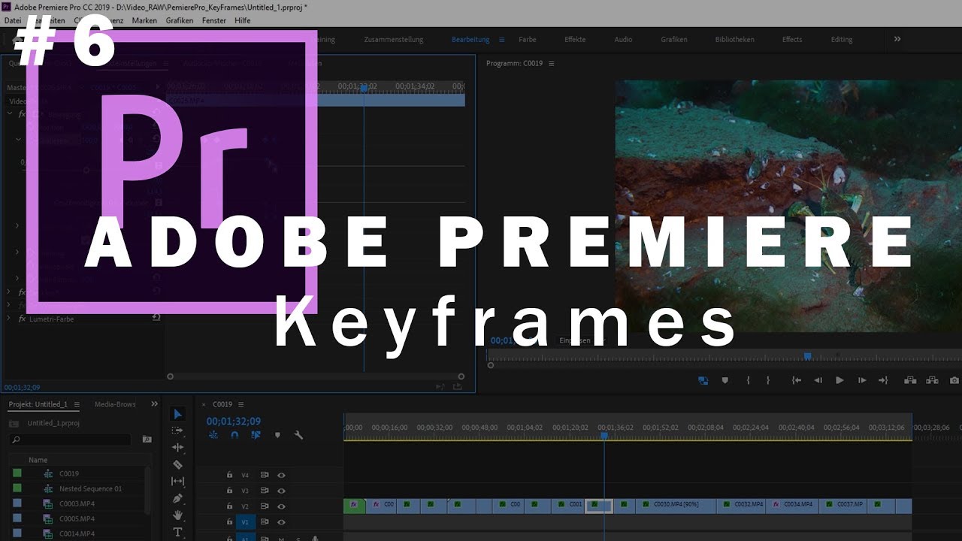962x541 pixels.
Task: Toggle lock on track V1
Action: click(230, 521)
